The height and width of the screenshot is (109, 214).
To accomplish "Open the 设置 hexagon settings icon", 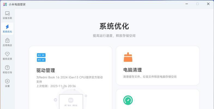I will [7, 81].
